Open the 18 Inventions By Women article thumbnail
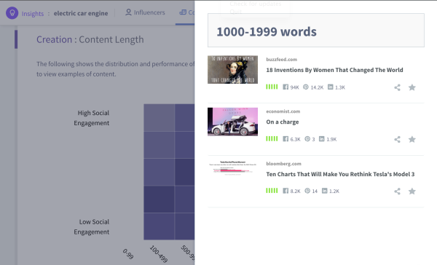The height and width of the screenshot is (265, 437). click(232, 69)
